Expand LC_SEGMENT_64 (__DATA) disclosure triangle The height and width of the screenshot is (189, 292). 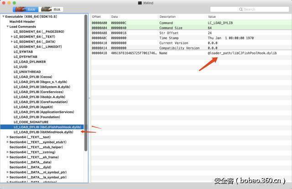coord(12,42)
